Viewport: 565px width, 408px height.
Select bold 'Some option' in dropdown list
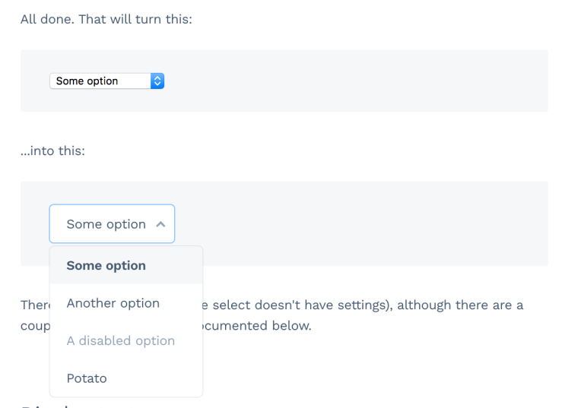(x=126, y=266)
